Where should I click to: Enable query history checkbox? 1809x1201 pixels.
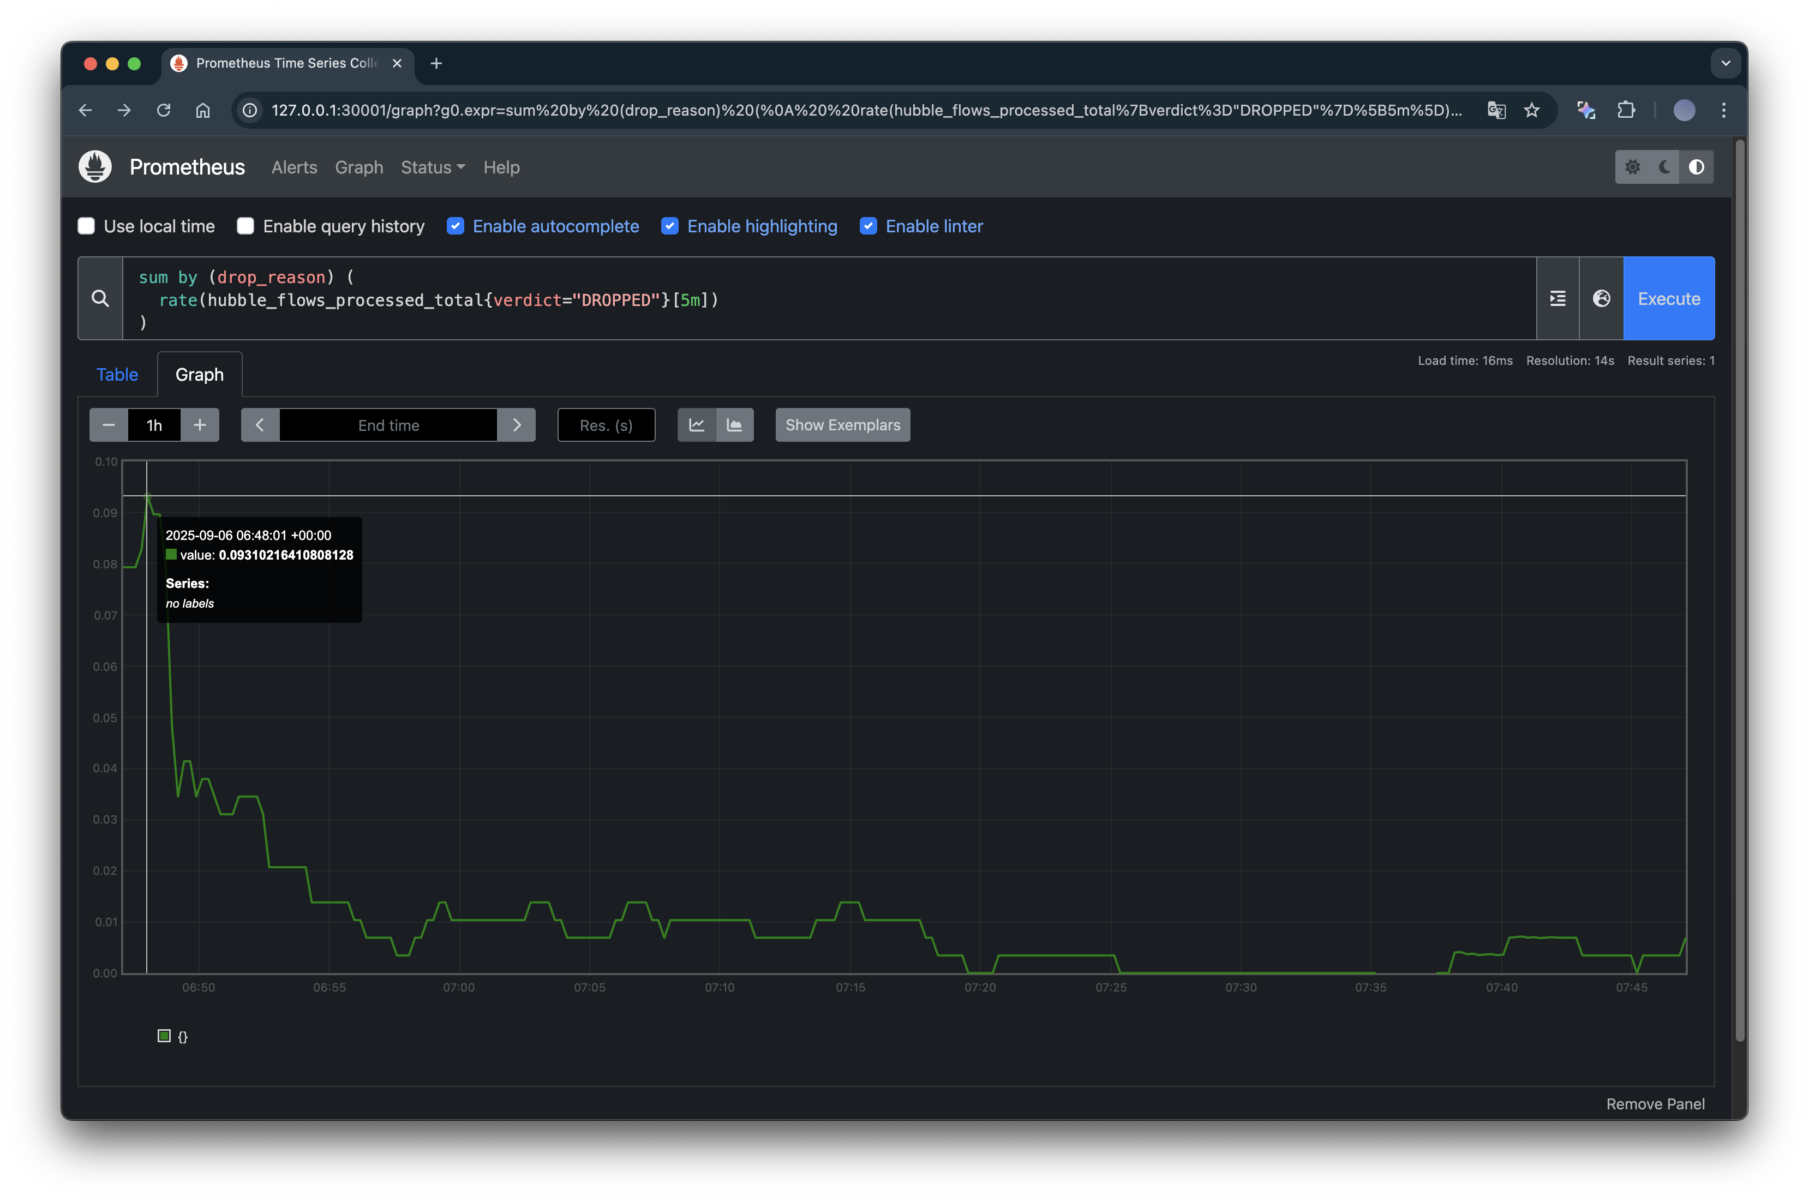pos(246,226)
